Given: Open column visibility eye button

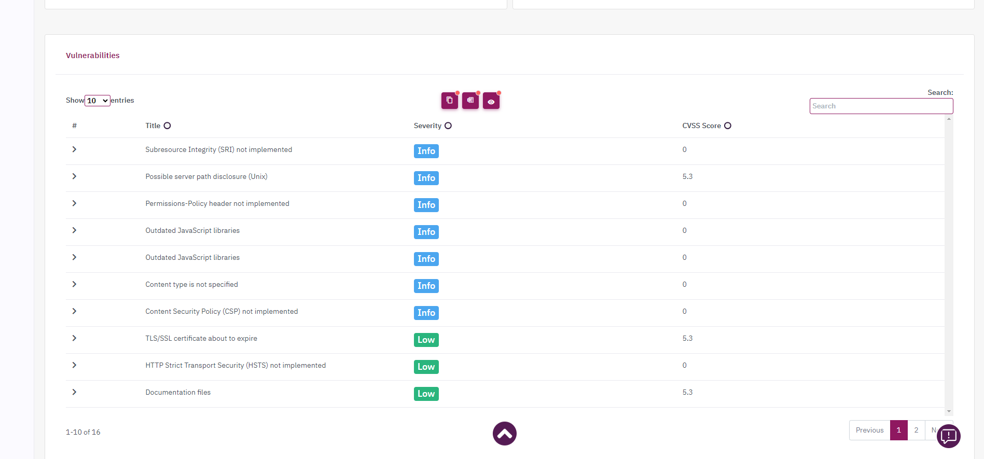Looking at the screenshot, I should [x=491, y=101].
